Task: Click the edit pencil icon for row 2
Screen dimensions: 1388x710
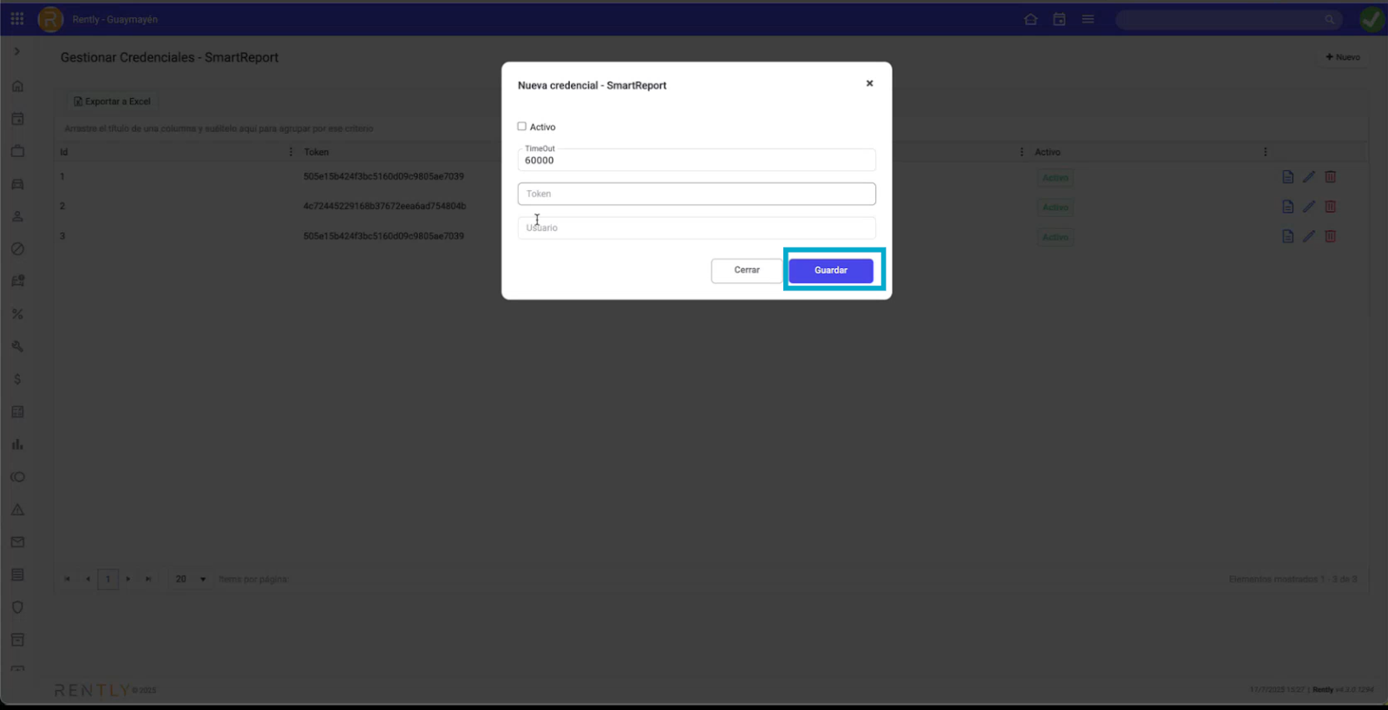Action: tap(1309, 207)
